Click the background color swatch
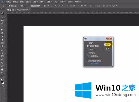Screen dimensions: 139x102 tap(3, 83)
